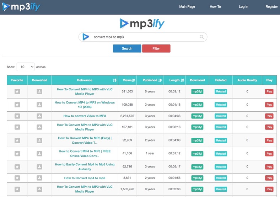This screenshot has width=280, height=197.
Task: Favorite star for 107,131 views row
Action: pyautogui.click(x=17, y=127)
